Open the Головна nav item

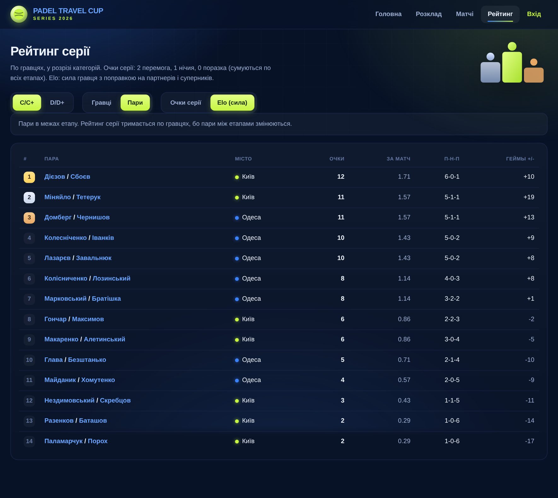click(x=388, y=14)
